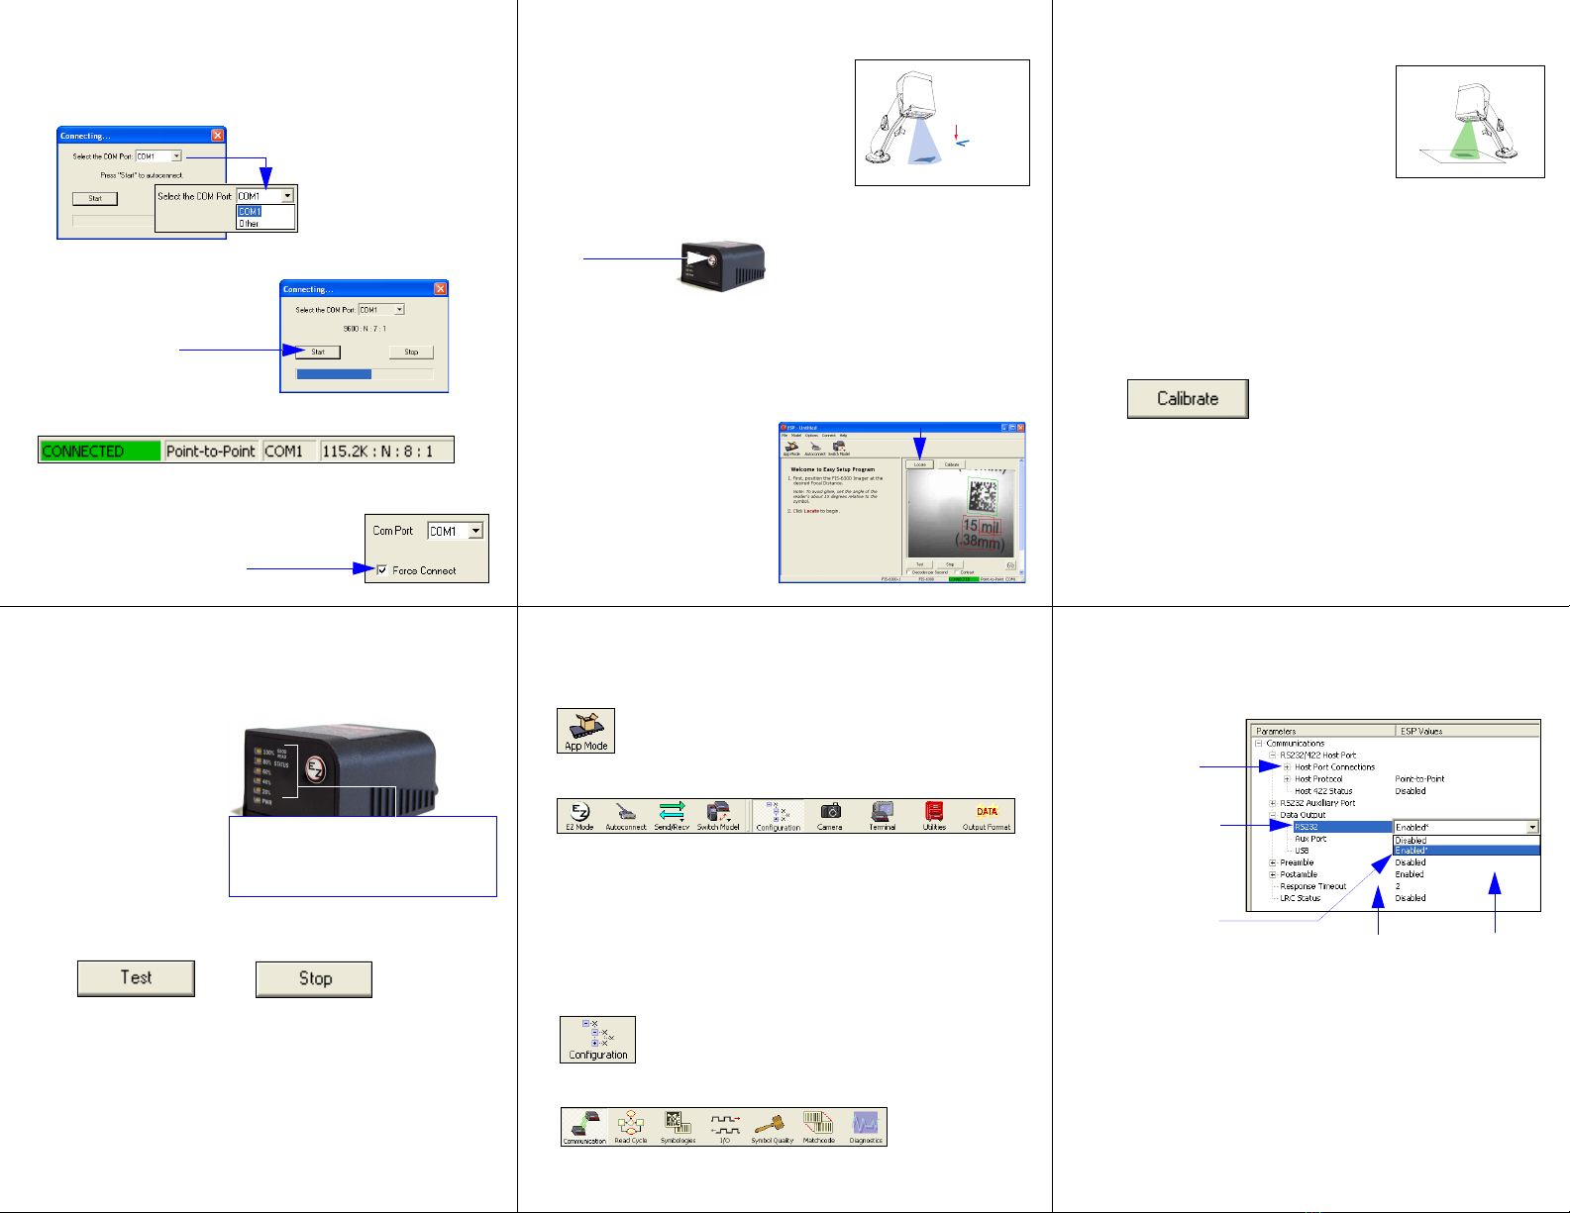Choose Disabled in the RS232 dropdown list

pos(1466,840)
